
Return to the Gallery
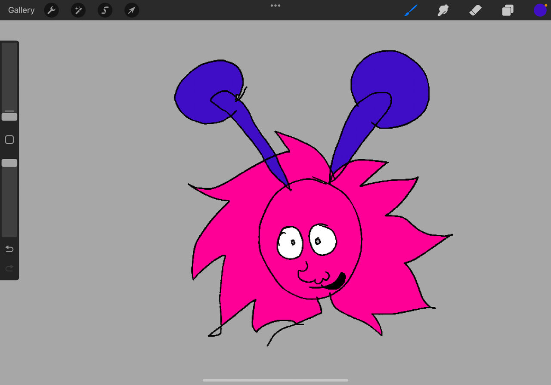click(x=21, y=10)
